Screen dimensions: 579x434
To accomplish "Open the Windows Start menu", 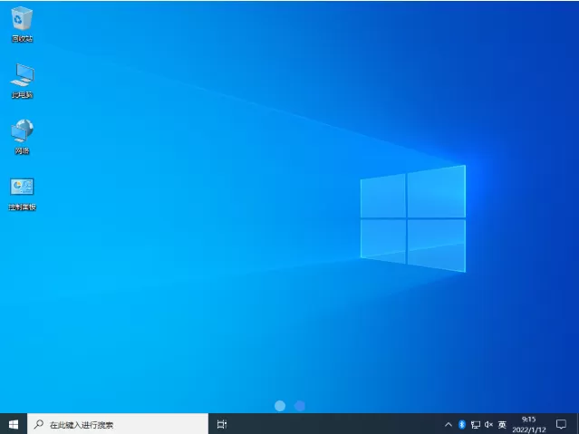I will click(14, 424).
